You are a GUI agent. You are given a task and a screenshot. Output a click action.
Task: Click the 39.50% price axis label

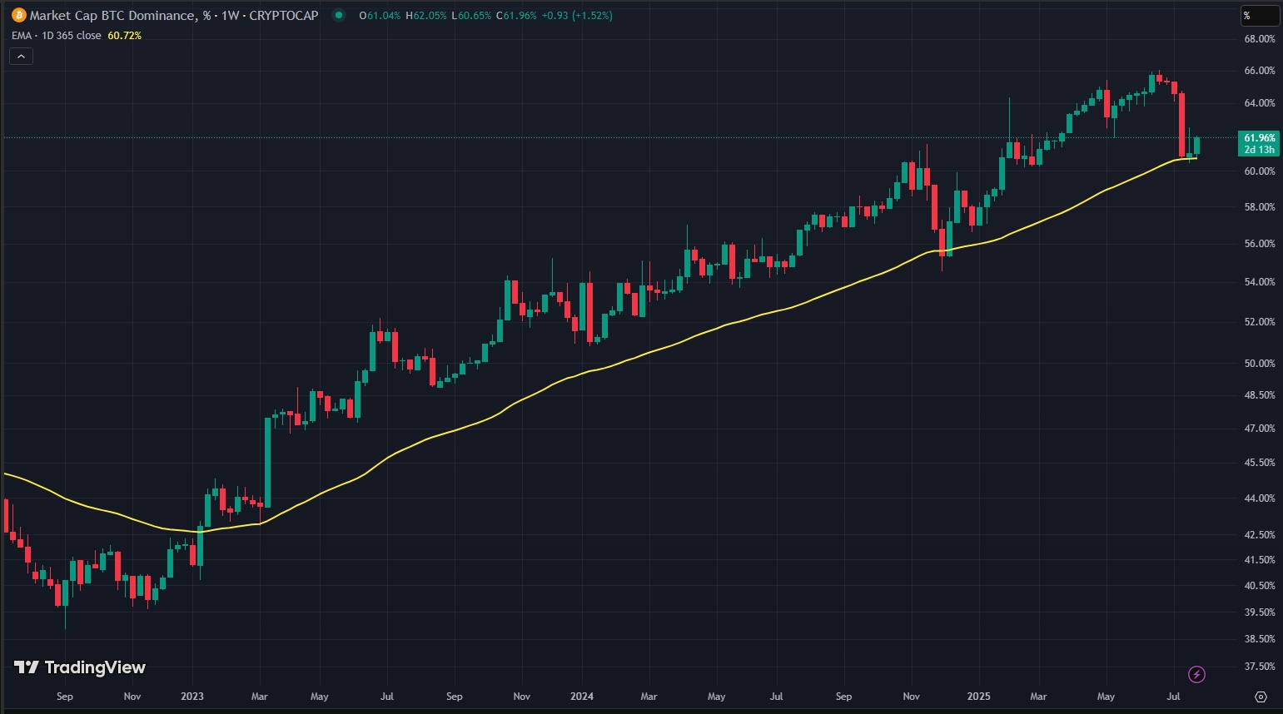click(x=1260, y=612)
